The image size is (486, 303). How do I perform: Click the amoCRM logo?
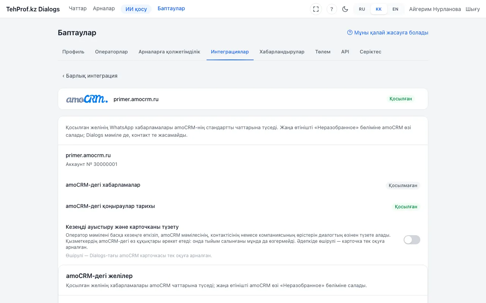pyautogui.click(x=87, y=99)
